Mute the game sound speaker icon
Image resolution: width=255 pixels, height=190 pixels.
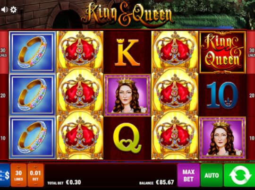click(x=4, y=10)
